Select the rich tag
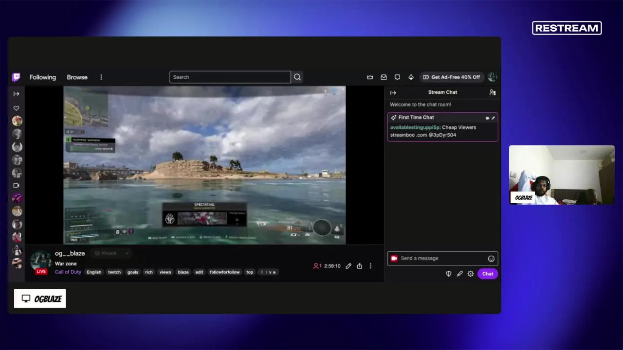Screen dimensions: 623x350 coord(149,272)
